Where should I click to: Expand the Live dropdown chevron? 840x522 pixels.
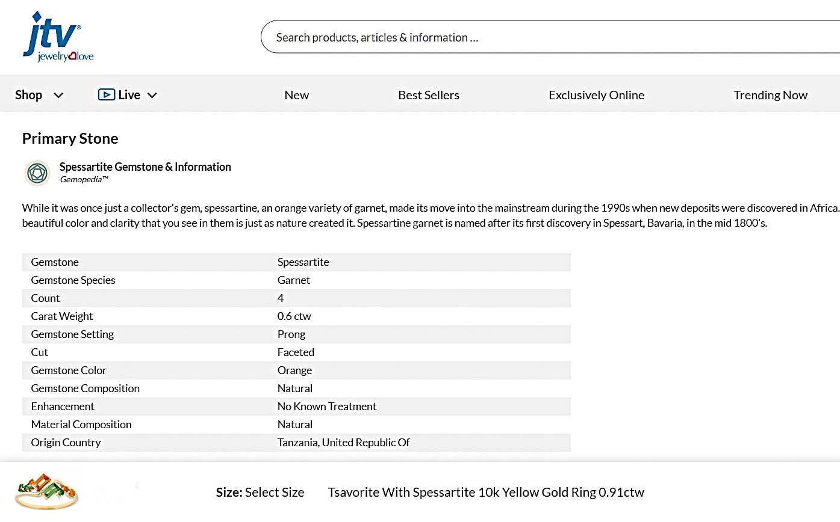[x=152, y=95]
